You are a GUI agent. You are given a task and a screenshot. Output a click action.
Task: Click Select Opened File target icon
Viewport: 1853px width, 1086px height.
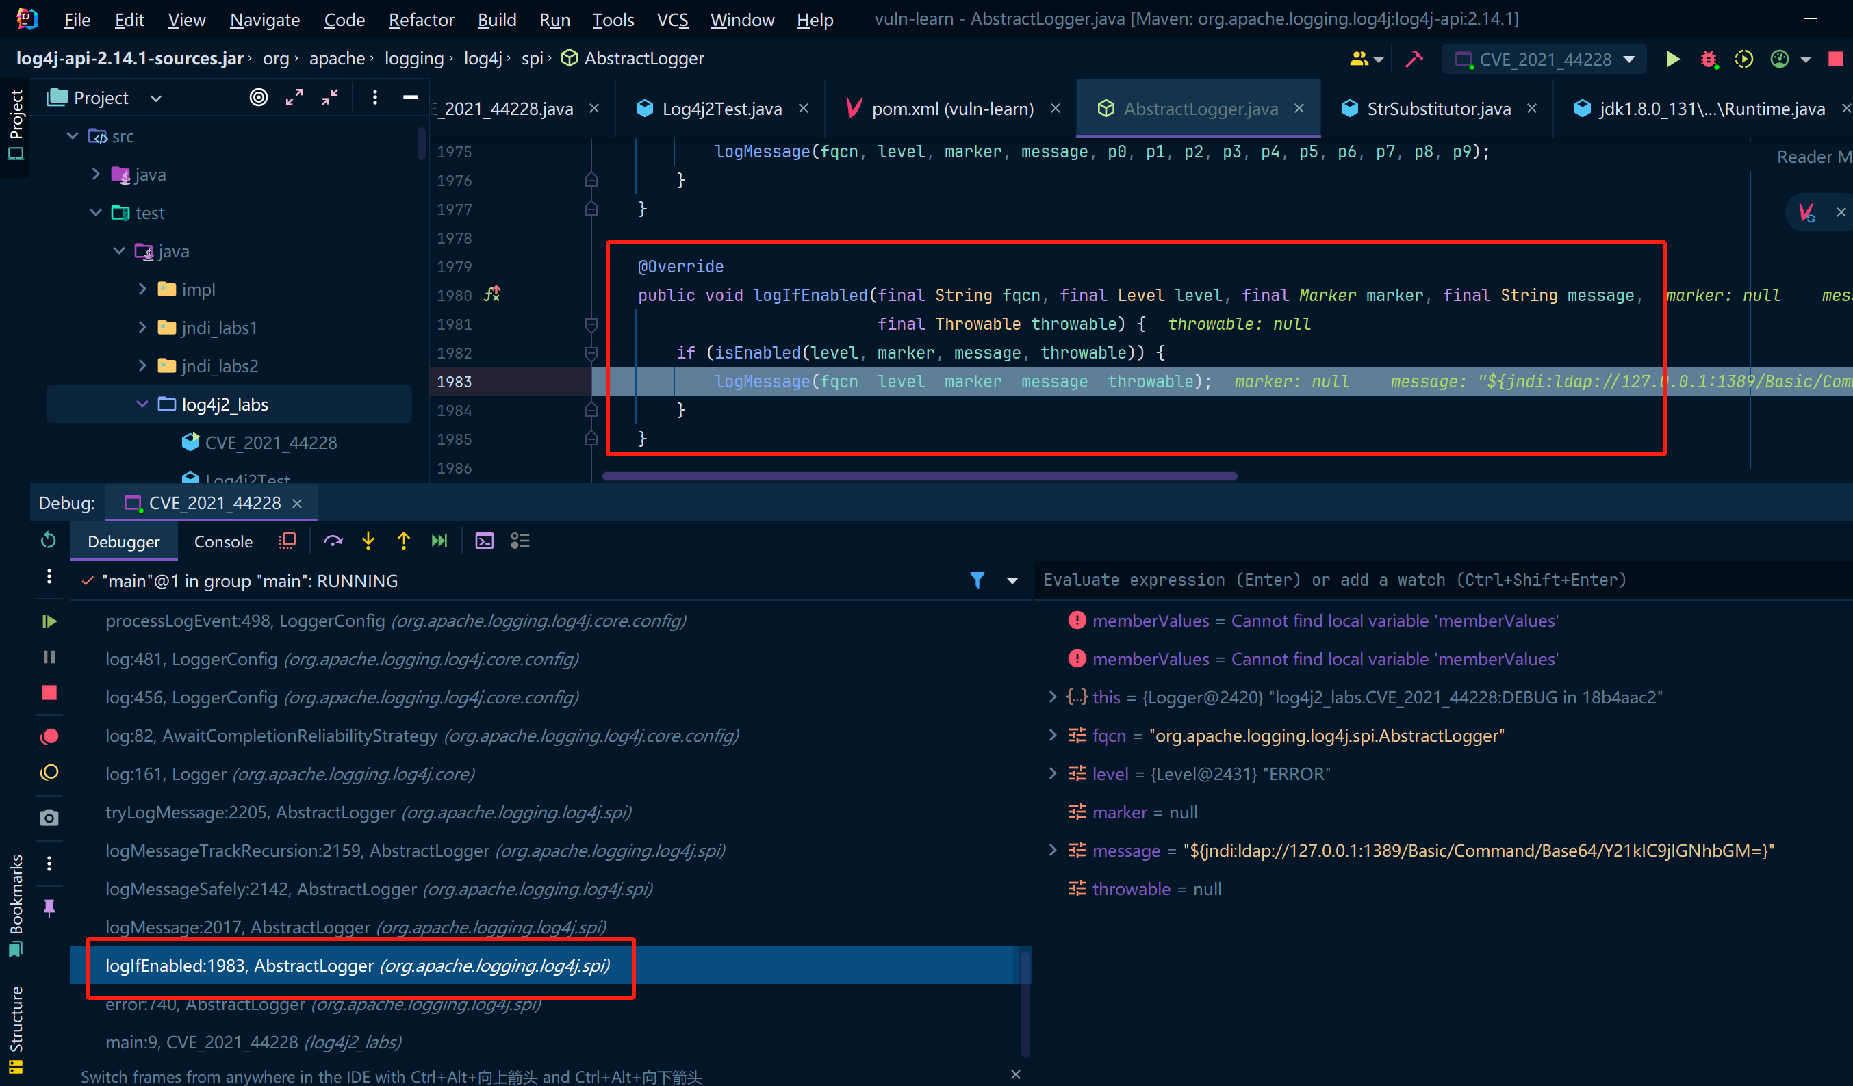pyautogui.click(x=258, y=97)
